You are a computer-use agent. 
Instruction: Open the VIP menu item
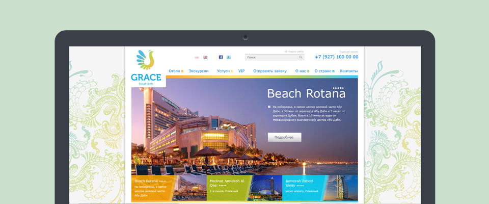click(x=241, y=71)
